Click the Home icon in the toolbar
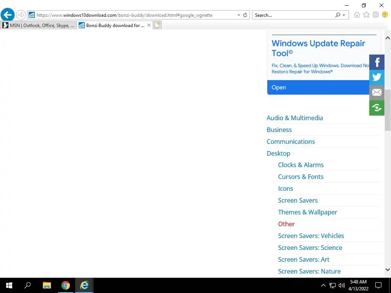The height and width of the screenshot is (293, 391). (x=357, y=15)
